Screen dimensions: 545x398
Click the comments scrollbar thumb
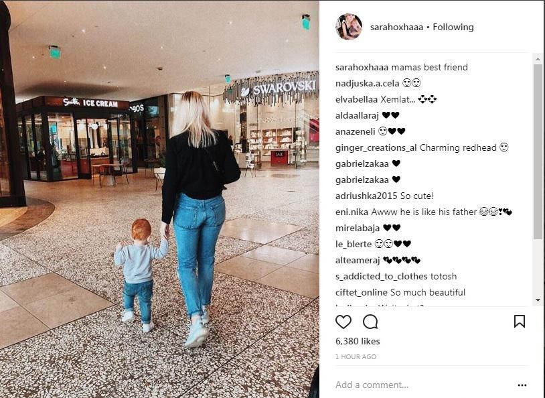point(538,151)
